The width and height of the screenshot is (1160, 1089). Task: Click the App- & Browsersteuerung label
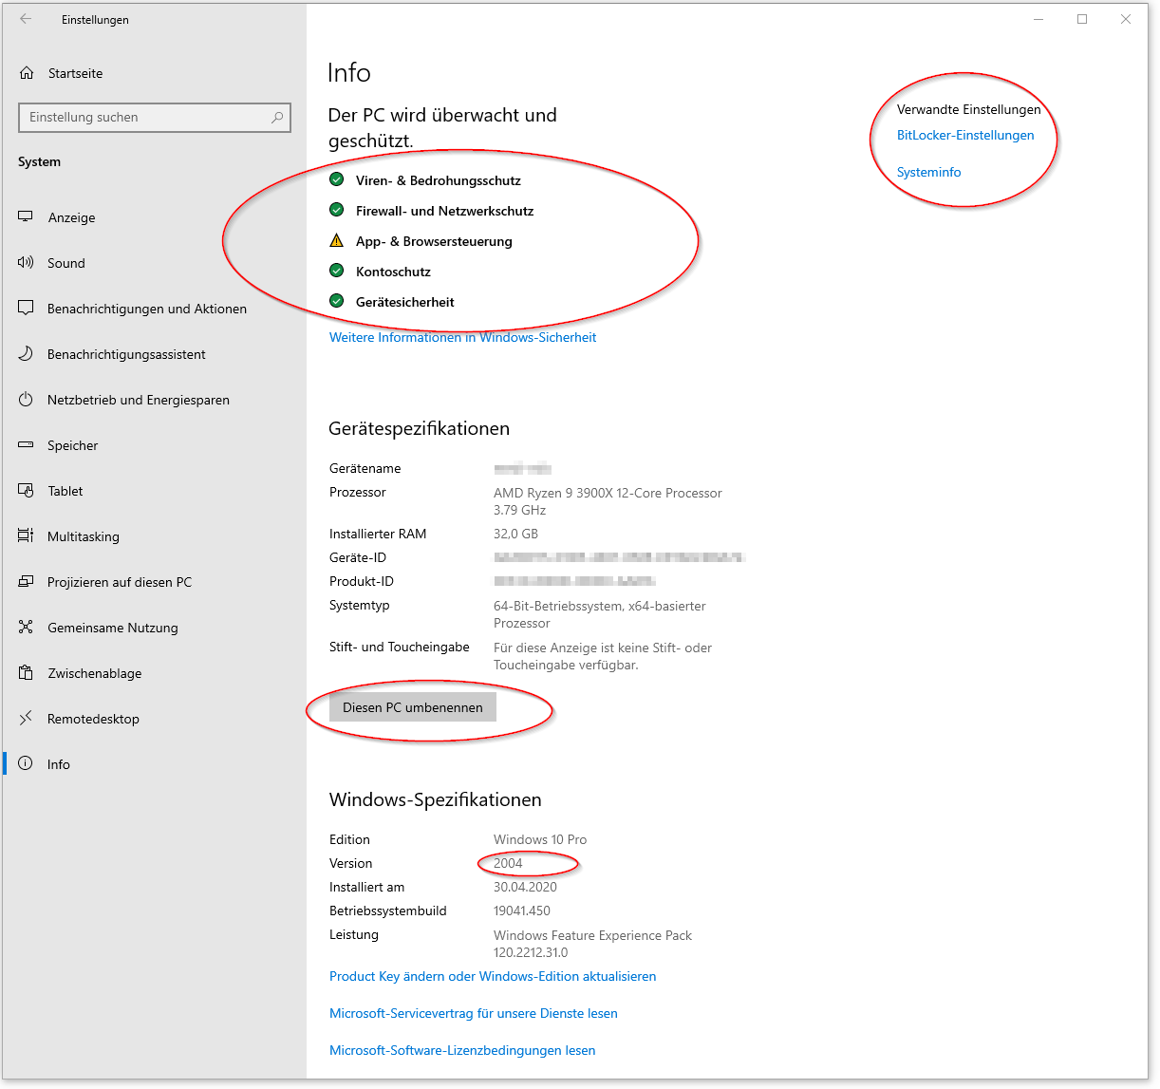click(434, 241)
